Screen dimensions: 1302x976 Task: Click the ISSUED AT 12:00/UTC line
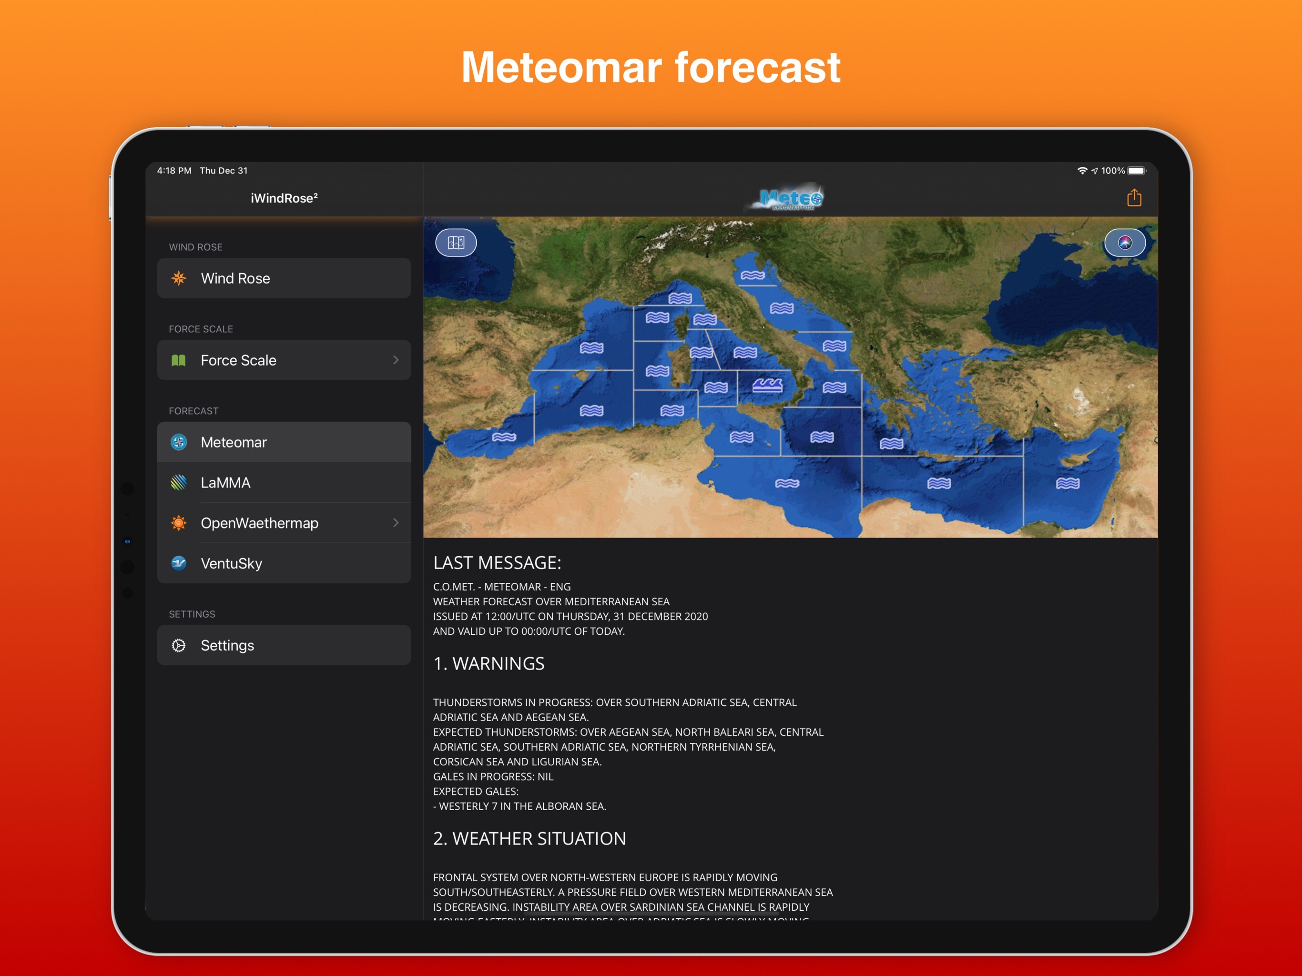(570, 616)
